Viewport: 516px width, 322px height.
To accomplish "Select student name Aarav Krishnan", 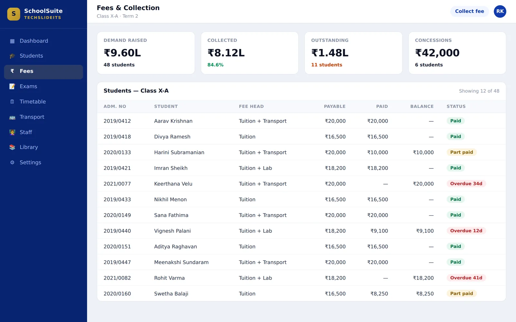I will (x=173, y=121).
